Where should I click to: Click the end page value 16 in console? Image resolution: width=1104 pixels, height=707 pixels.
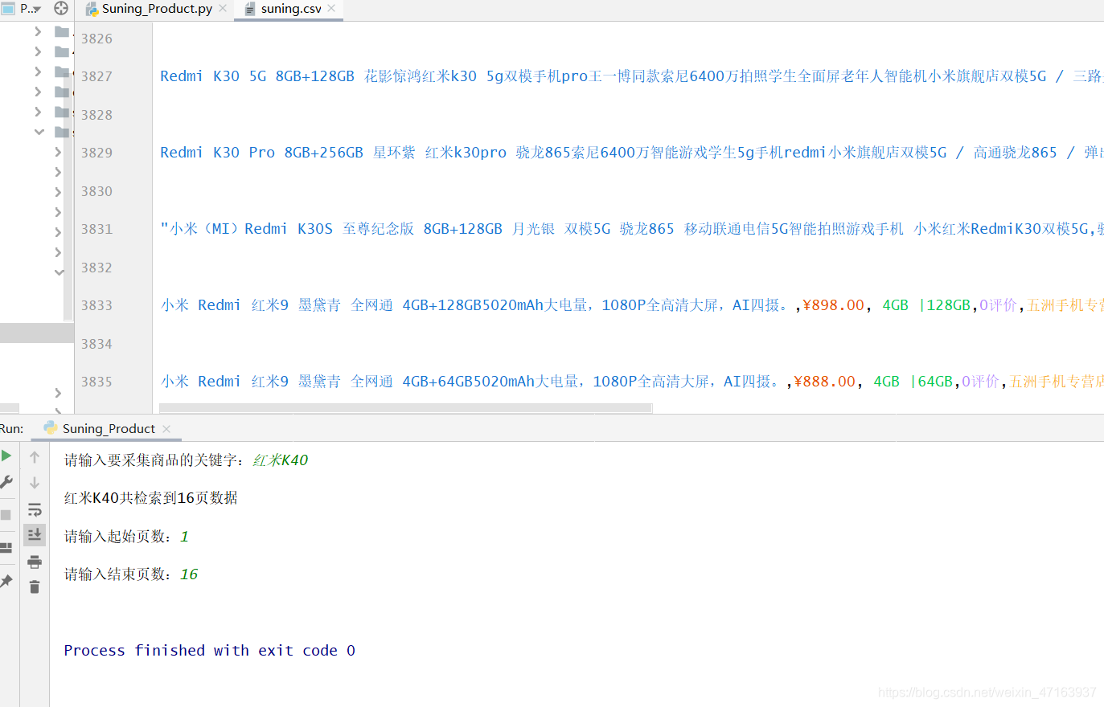189,574
